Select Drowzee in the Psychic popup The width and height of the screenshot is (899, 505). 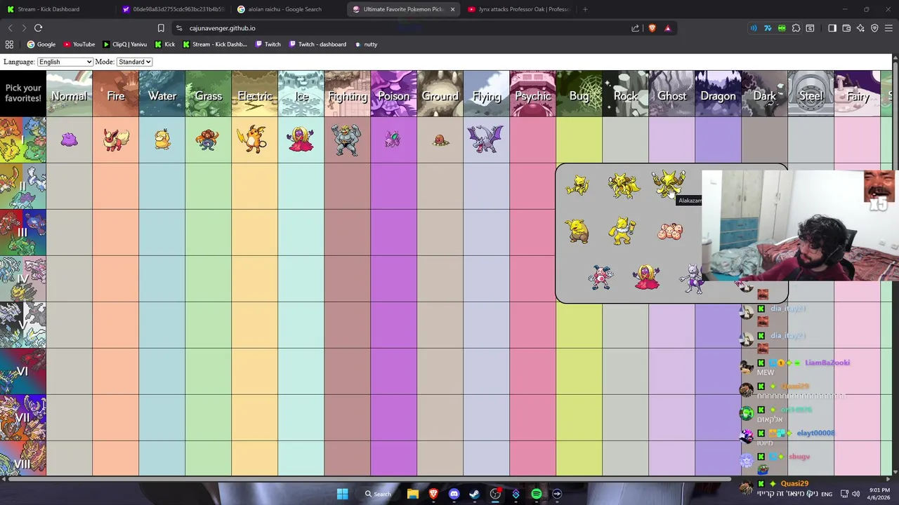tap(577, 231)
